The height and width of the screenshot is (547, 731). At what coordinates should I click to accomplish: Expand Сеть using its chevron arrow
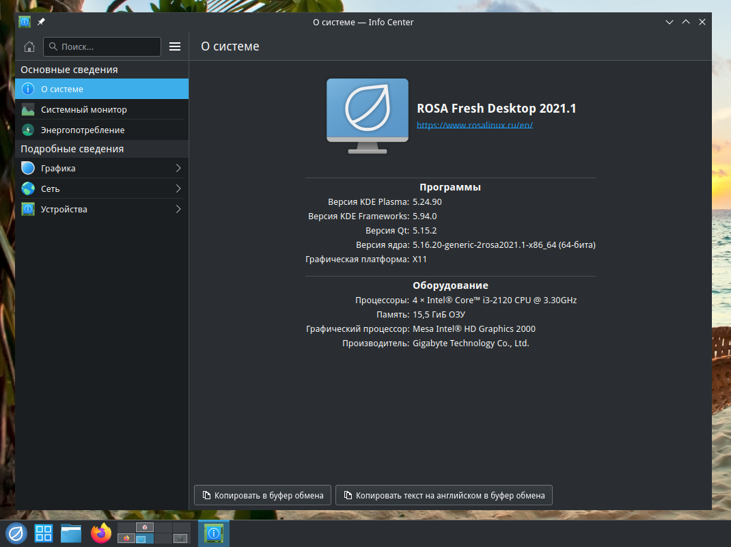[178, 188]
